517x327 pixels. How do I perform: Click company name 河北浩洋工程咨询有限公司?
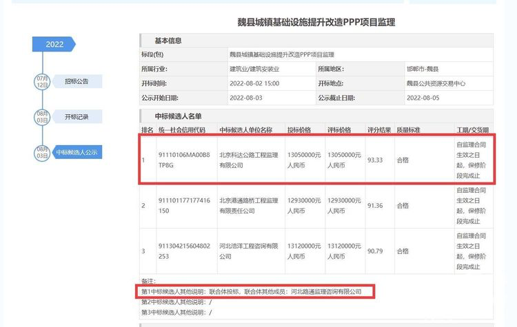tap(249, 251)
